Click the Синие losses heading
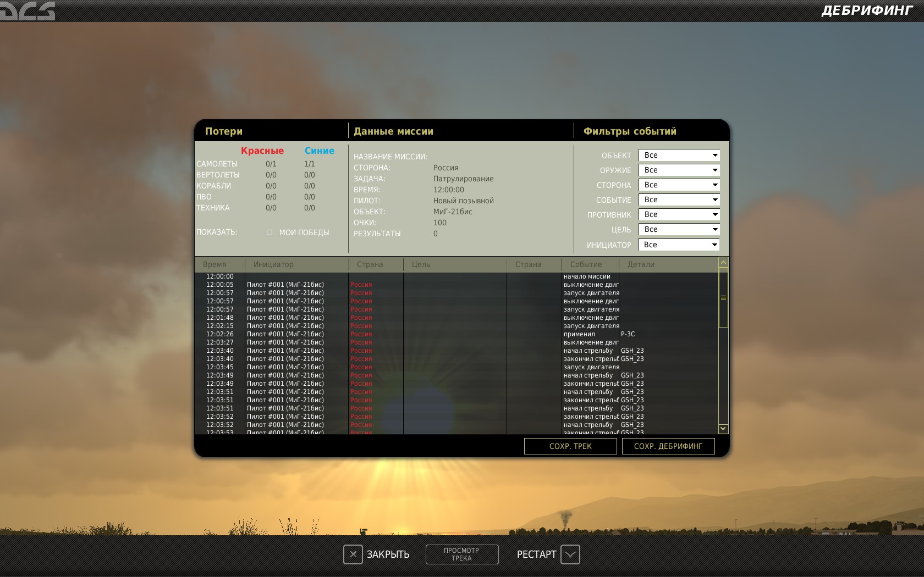Viewport: 924px width, 577px height. (x=320, y=151)
